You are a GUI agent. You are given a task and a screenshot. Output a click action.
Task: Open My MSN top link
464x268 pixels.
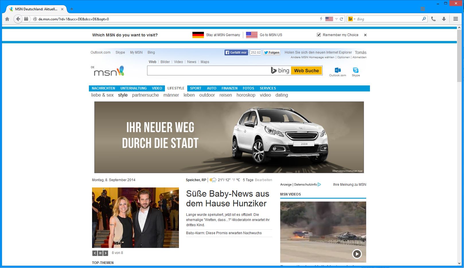point(136,52)
